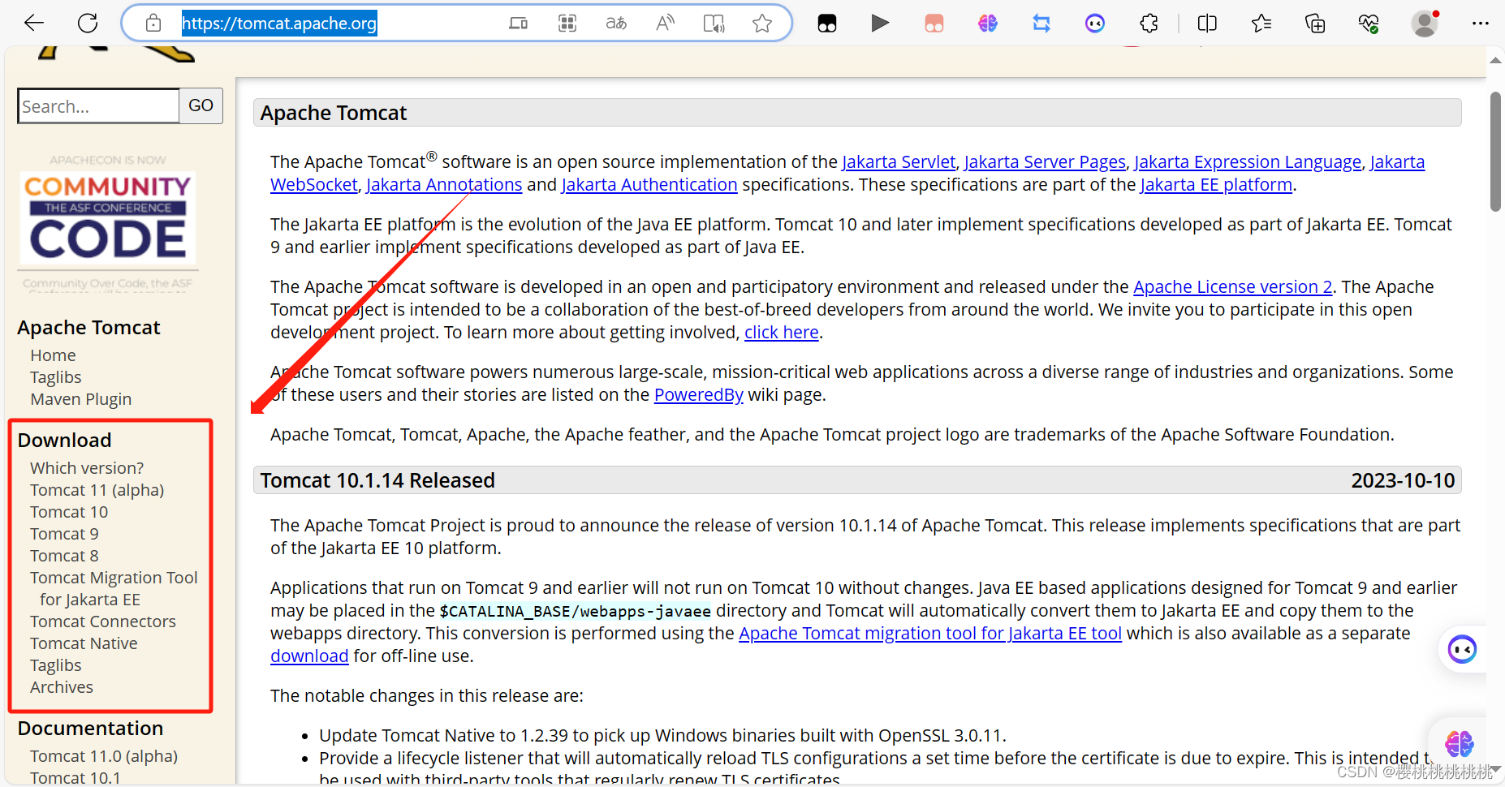Open Tomcat 11.0 (alpha) documentation link
The height and width of the screenshot is (787, 1505).
coord(104,756)
